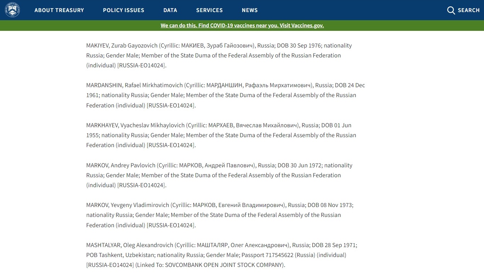Open the Data menu

(170, 10)
